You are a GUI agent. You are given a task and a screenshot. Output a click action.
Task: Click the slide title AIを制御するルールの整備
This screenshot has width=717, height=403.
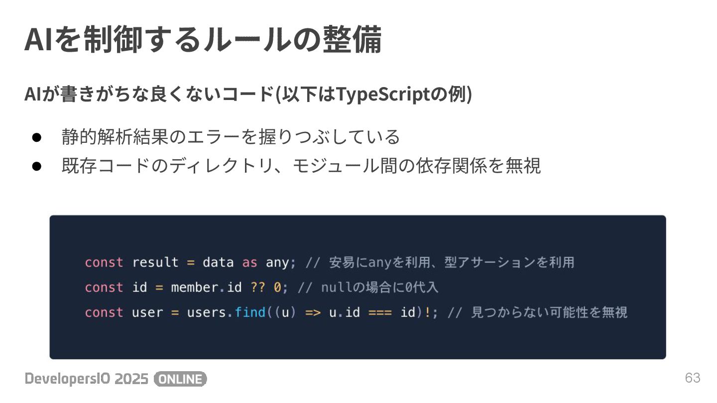point(203,39)
